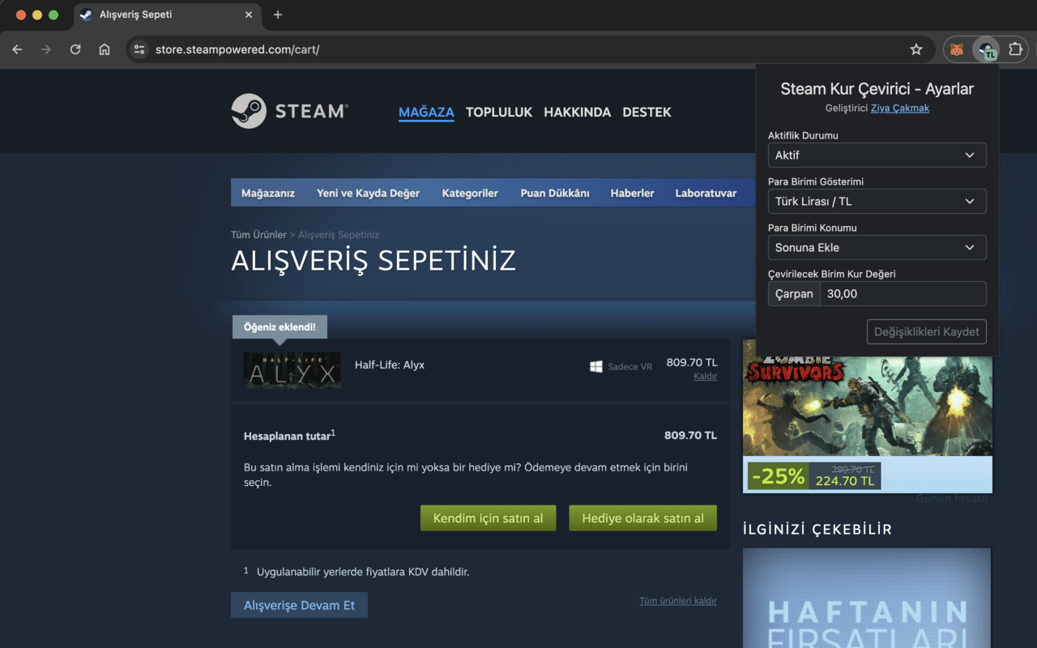1037x648 pixels.
Task: Open the fox-shaped extension icon
Action: click(956, 49)
